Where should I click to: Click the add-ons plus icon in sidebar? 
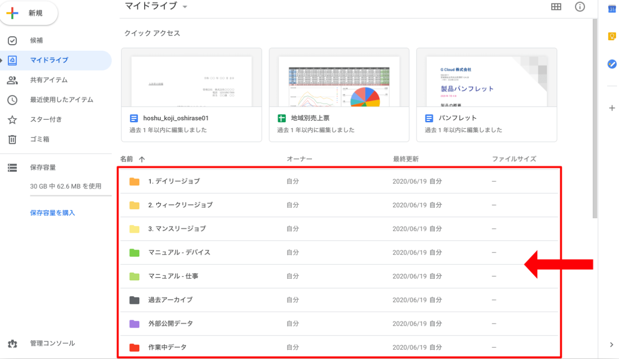[x=612, y=108]
